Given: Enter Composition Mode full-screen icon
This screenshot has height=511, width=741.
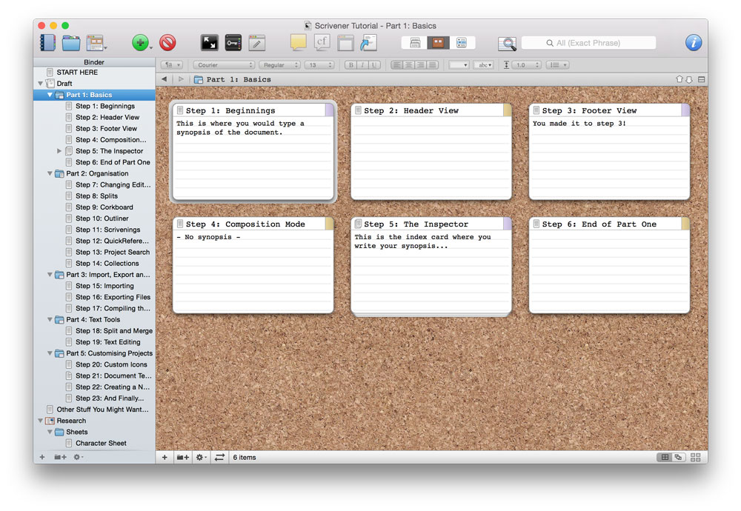Looking at the screenshot, I should tap(210, 42).
